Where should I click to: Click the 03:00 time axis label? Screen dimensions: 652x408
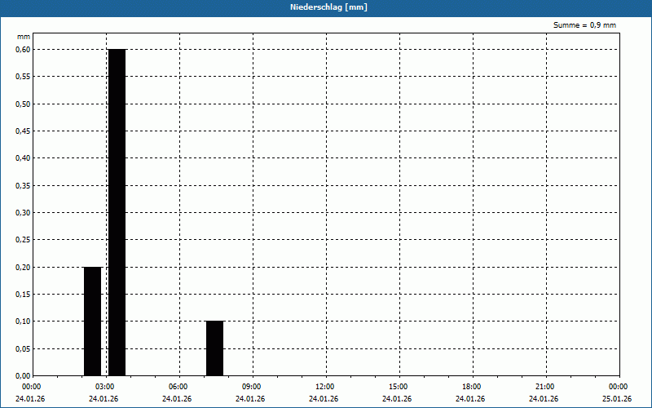(104, 386)
